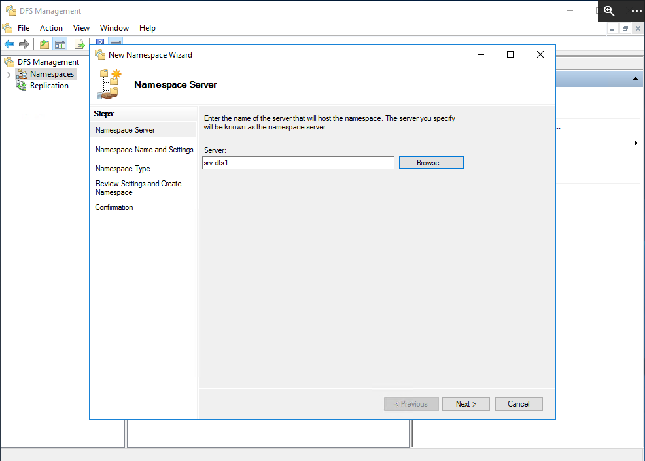Open the View menu

pyautogui.click(x=82, y=28)
